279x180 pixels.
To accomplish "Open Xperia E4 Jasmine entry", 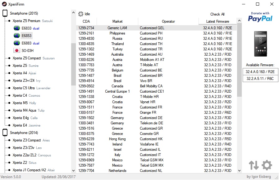I will 26,126.
